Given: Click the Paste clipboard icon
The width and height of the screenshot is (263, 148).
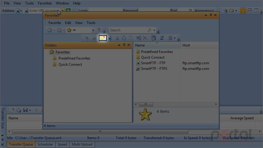Looking at the screenshot, I should (x=130, y=38).
